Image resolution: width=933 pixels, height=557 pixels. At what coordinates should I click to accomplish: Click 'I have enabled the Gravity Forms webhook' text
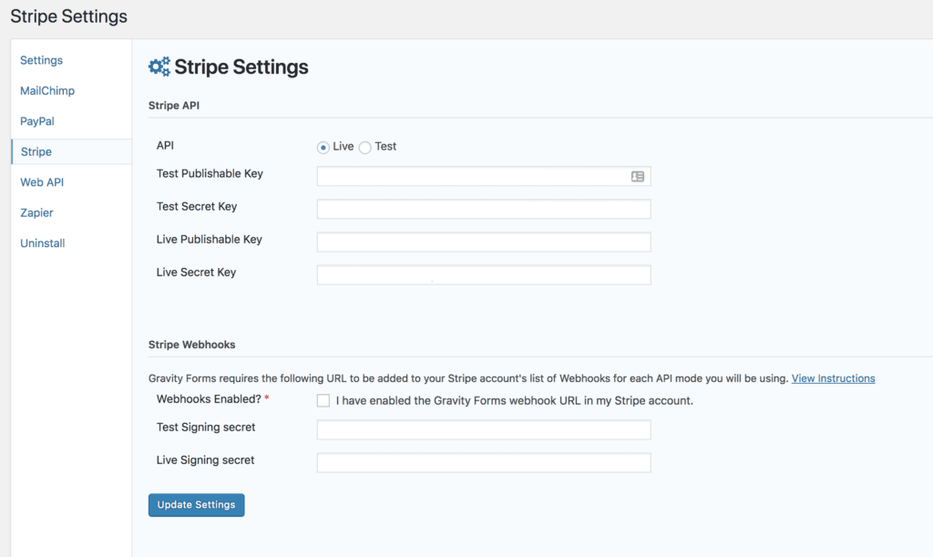point(514,400)
